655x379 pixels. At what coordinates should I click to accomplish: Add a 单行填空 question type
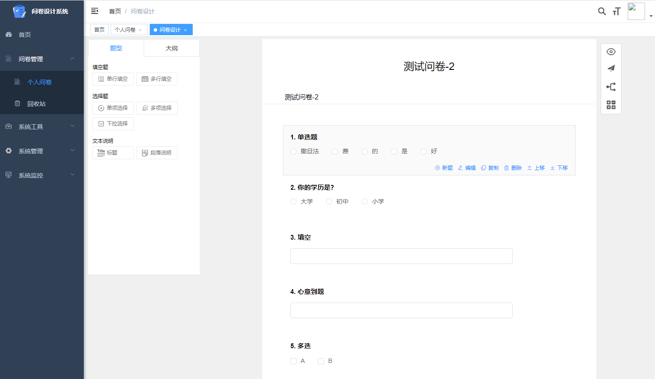point(113,79)
